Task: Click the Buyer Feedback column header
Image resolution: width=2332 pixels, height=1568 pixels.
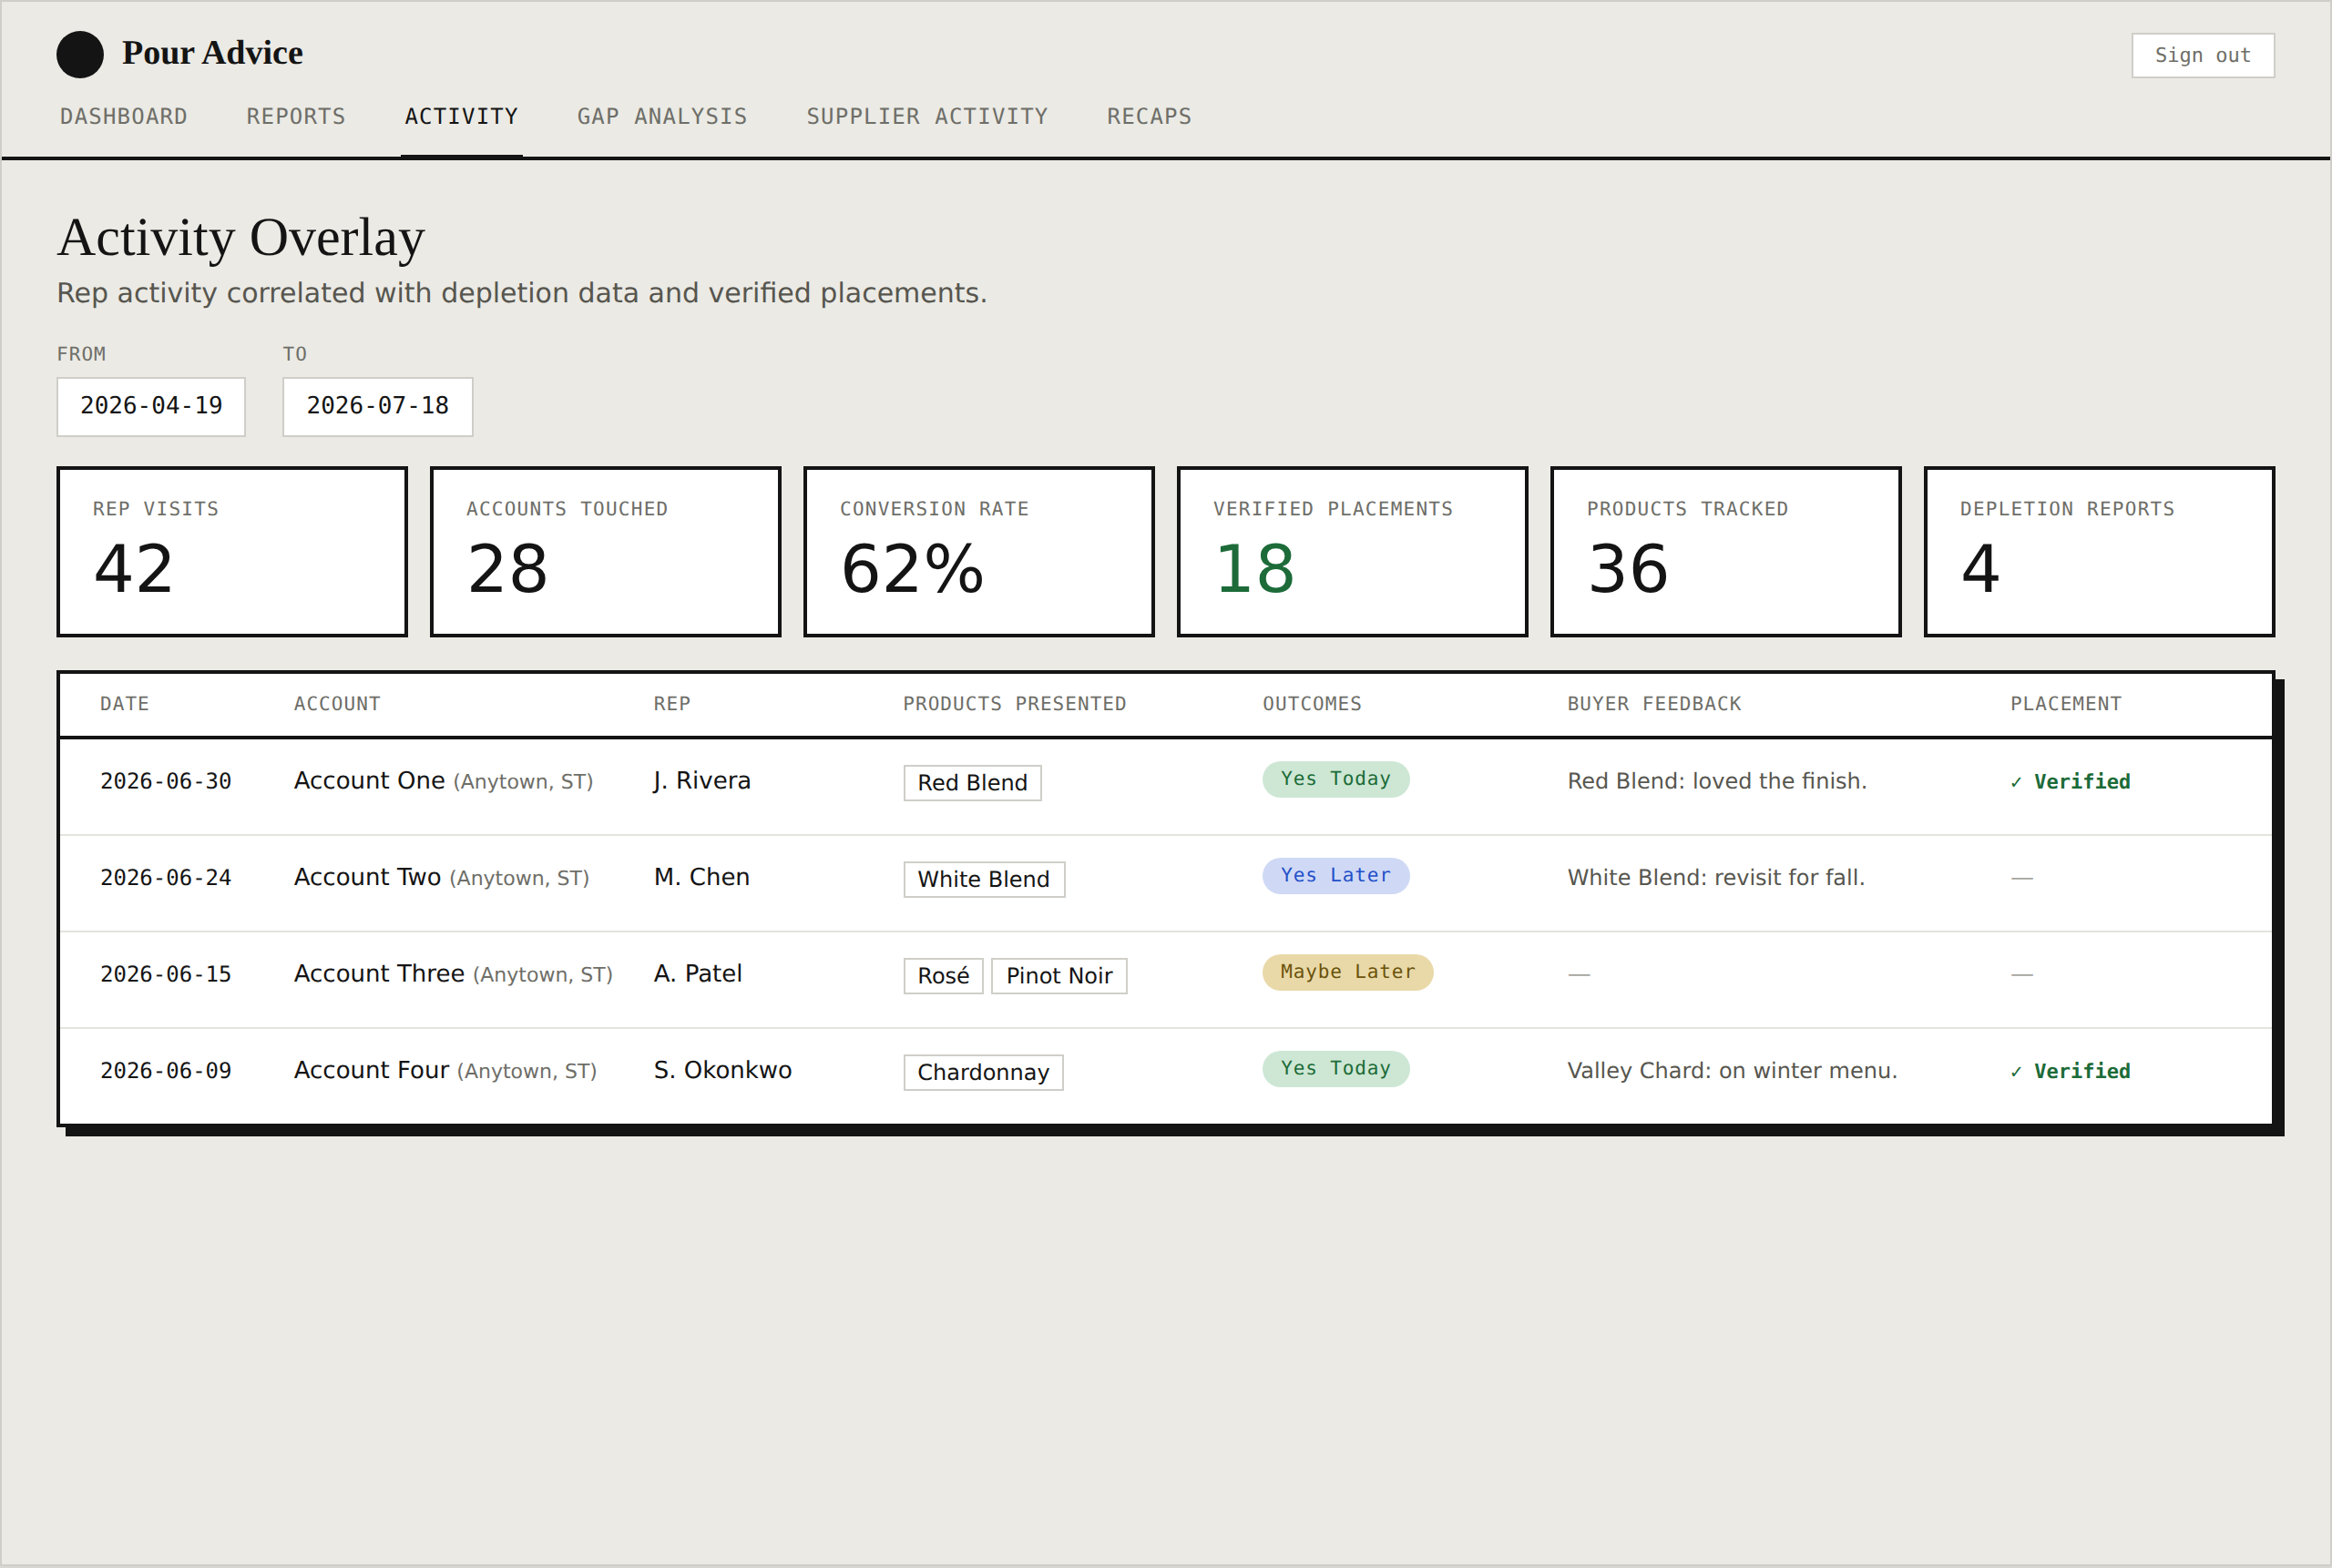Action: [x=1653, y=704]
